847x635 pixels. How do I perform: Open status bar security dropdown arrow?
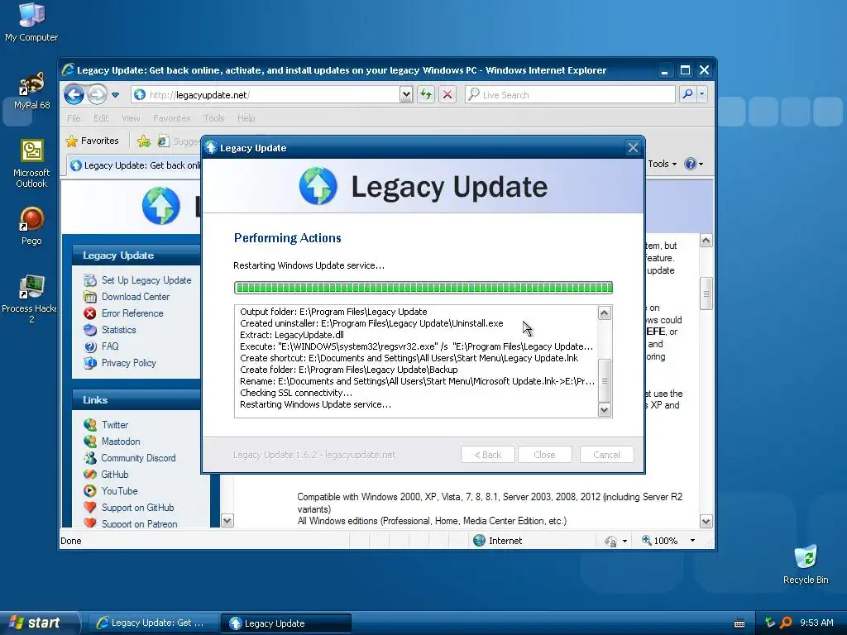(625, 541)
